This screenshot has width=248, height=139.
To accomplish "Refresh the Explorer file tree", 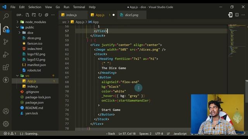I will tap(40, 15).
